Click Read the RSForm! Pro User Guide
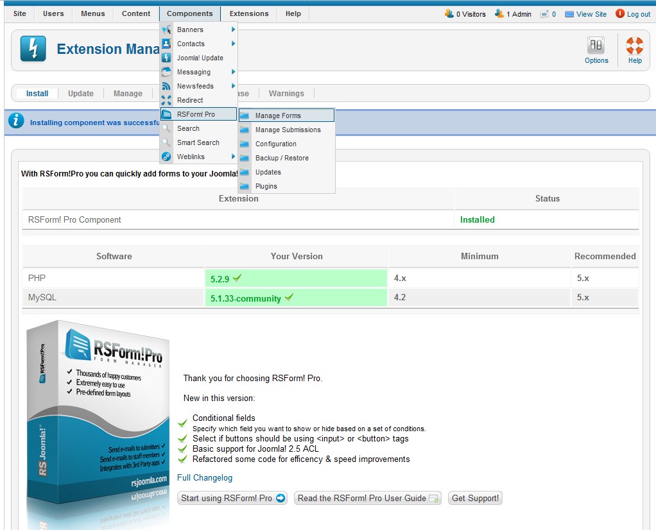 pos(368,498)
